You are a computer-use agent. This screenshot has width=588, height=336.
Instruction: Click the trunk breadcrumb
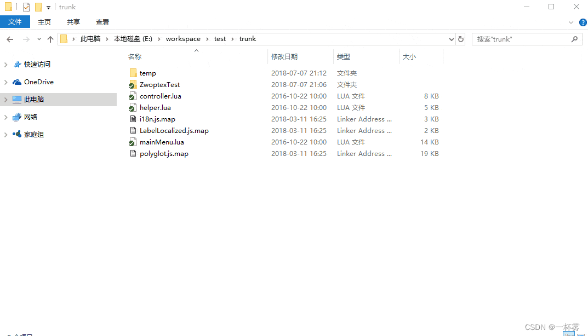(248, 39)
